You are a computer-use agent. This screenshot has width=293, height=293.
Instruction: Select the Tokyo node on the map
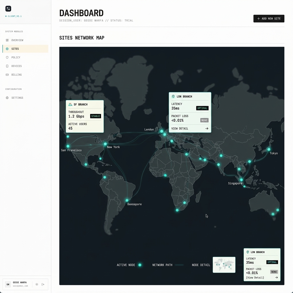click(269, 149)
